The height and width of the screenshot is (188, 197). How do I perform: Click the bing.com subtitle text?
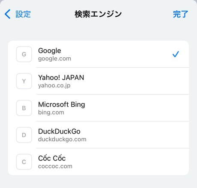51,112
